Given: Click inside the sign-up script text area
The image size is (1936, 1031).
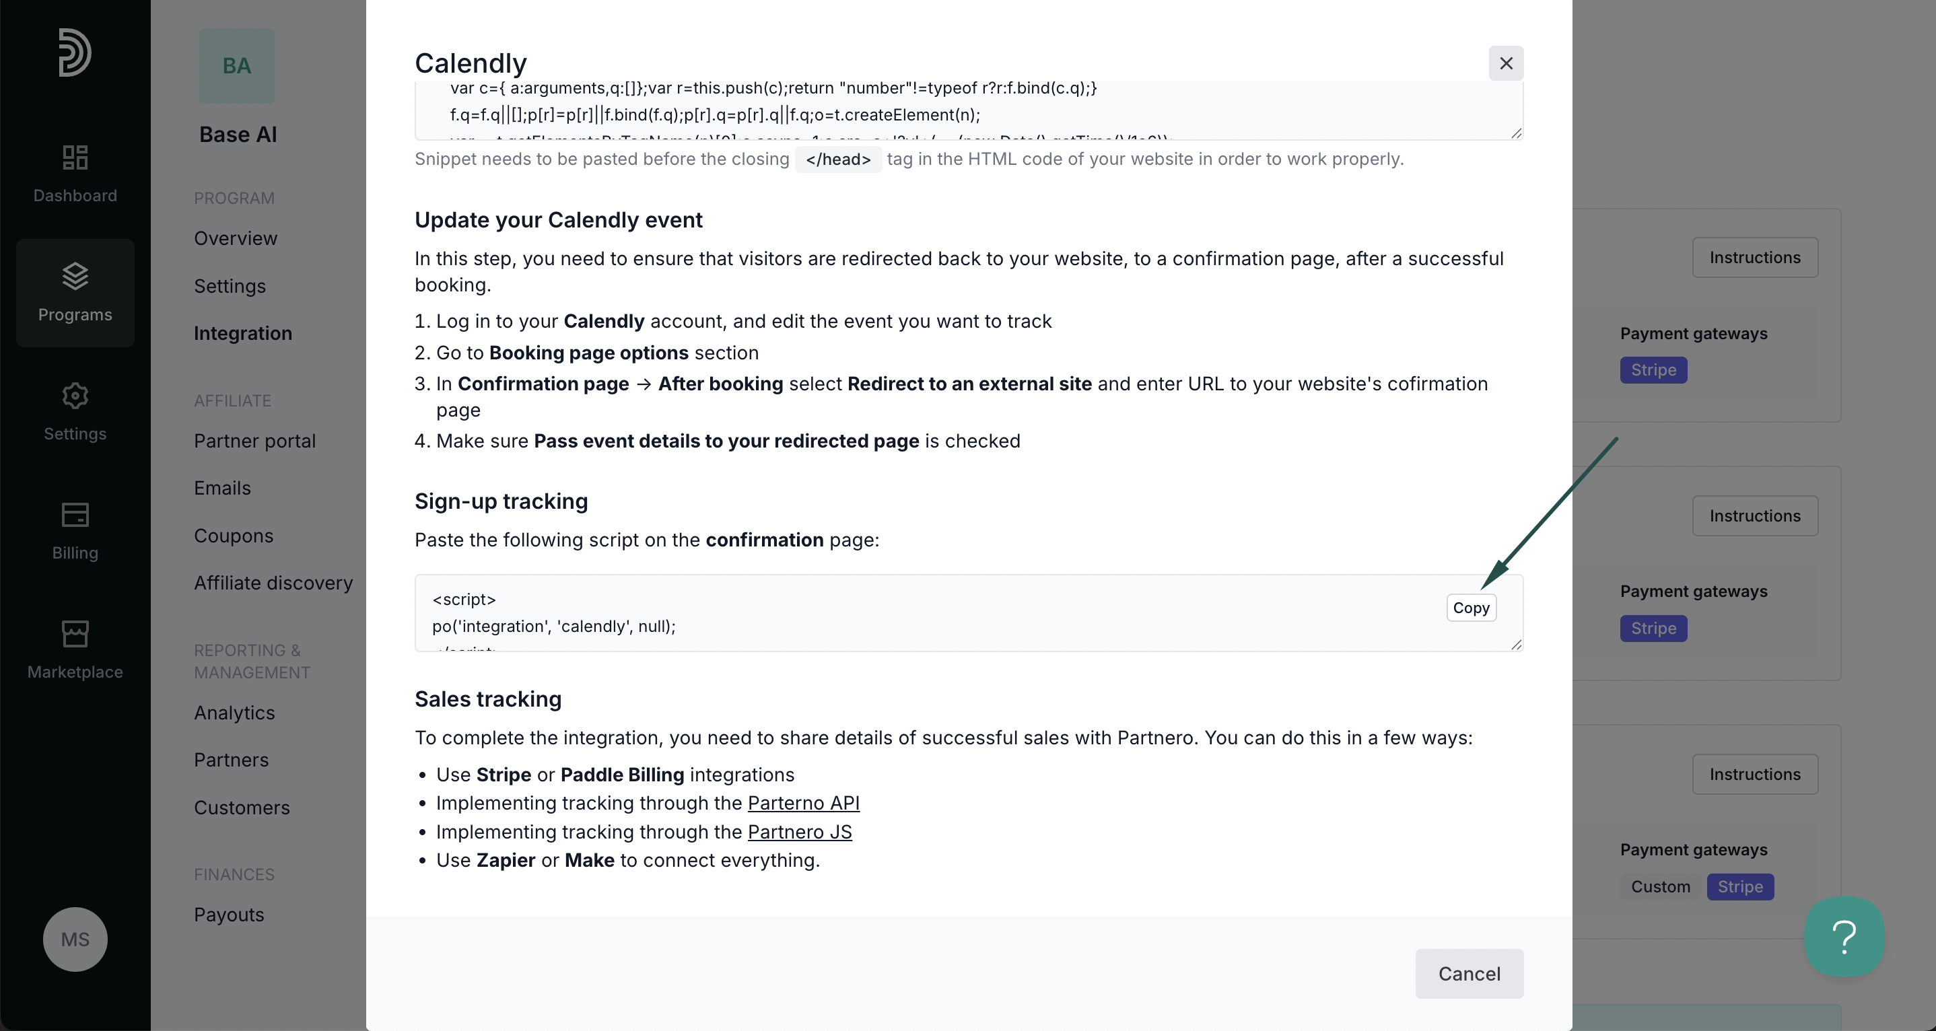Looking at the screenshot, I should [x=969, y=613].
